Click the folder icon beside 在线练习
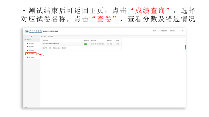 pyautogui.click(x=28, y=47)
